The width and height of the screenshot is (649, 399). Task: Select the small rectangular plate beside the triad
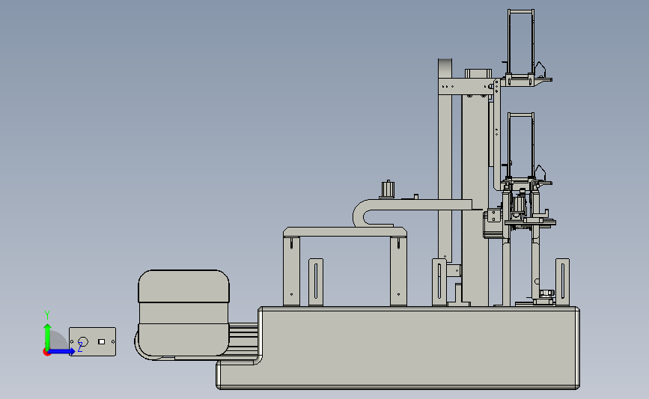coord(92,342)
